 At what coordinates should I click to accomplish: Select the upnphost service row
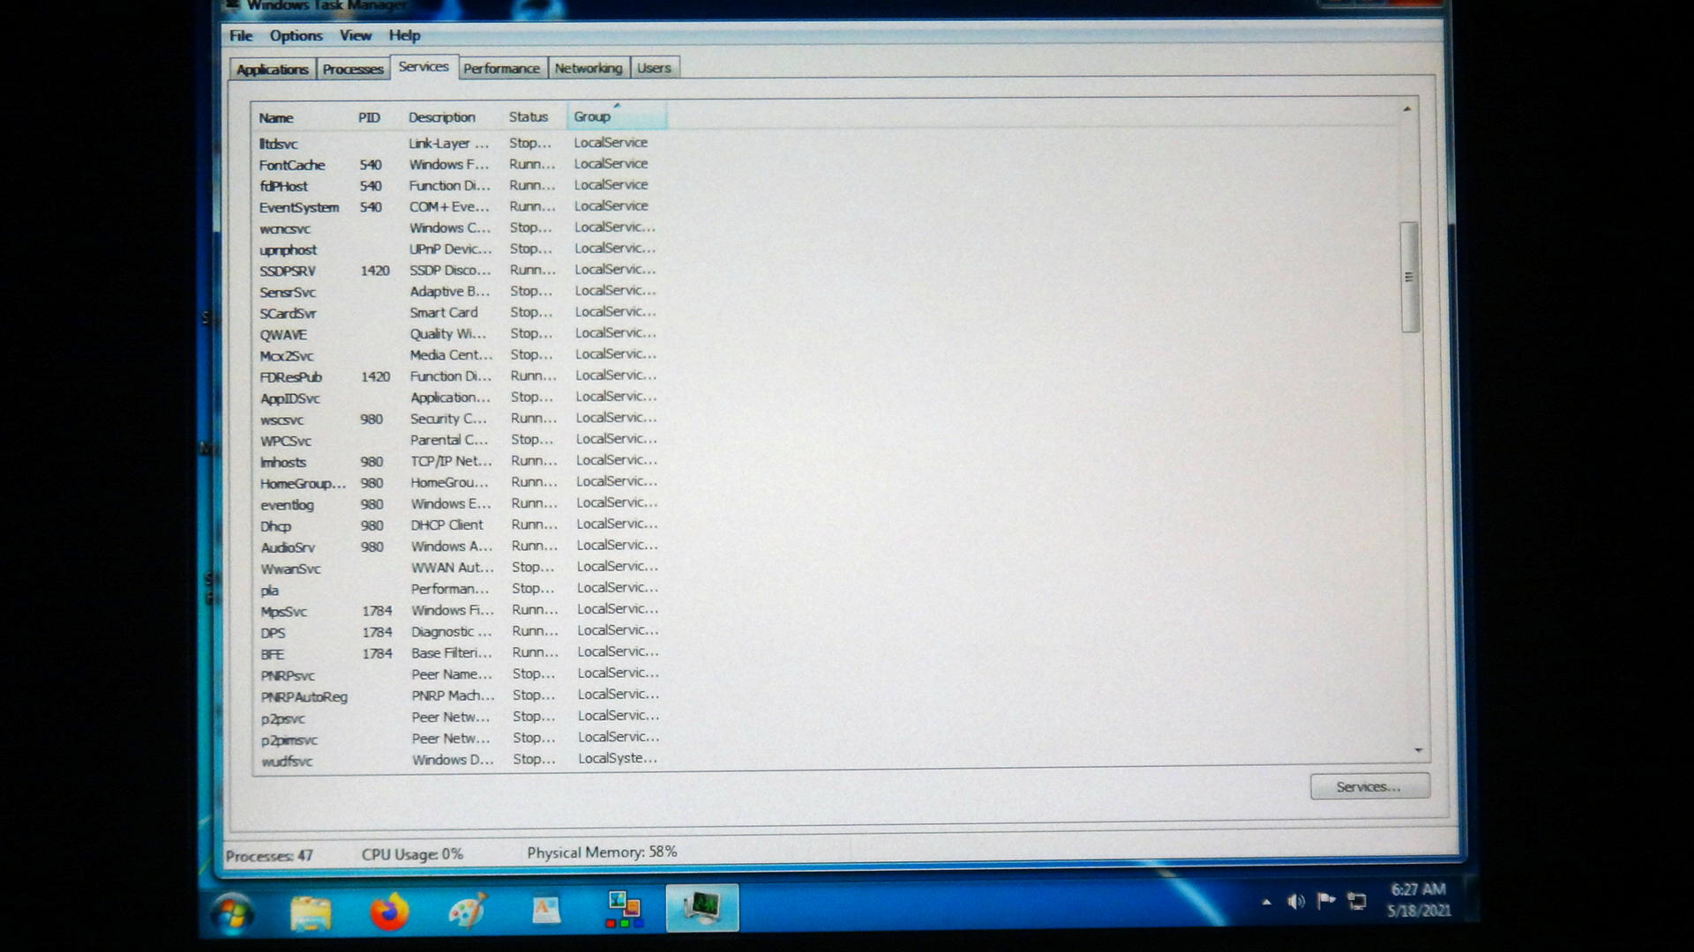point(459,249)
